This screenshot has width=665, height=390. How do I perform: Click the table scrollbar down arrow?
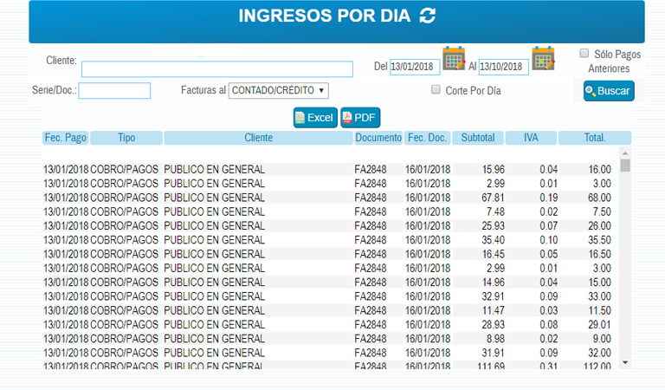[625, 362]
